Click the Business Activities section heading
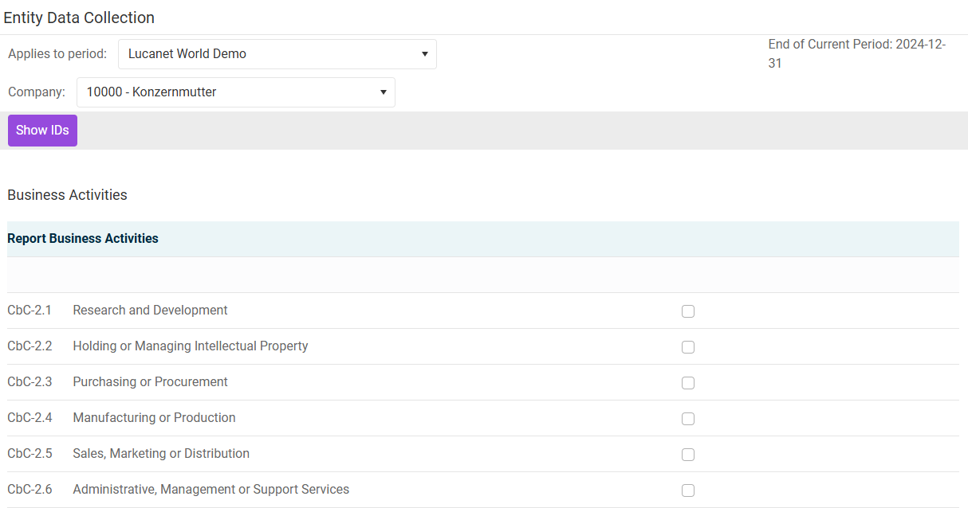This screenshot has height=508, width=968. point(67,195)
